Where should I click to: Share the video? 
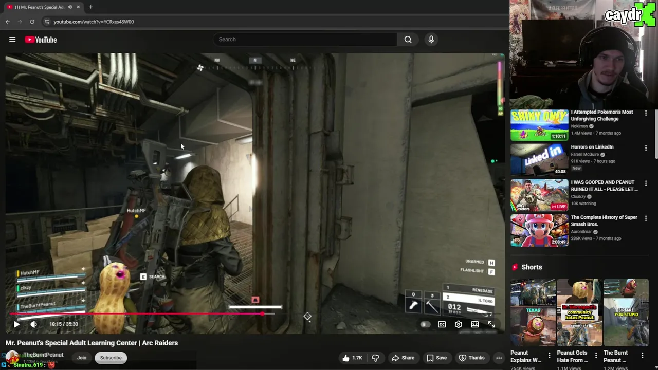point(403,358)
